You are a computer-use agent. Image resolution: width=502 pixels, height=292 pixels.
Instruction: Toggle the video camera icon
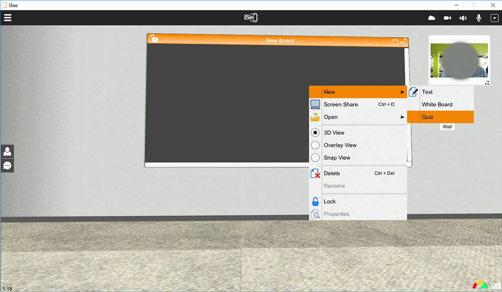coord(447,18)
